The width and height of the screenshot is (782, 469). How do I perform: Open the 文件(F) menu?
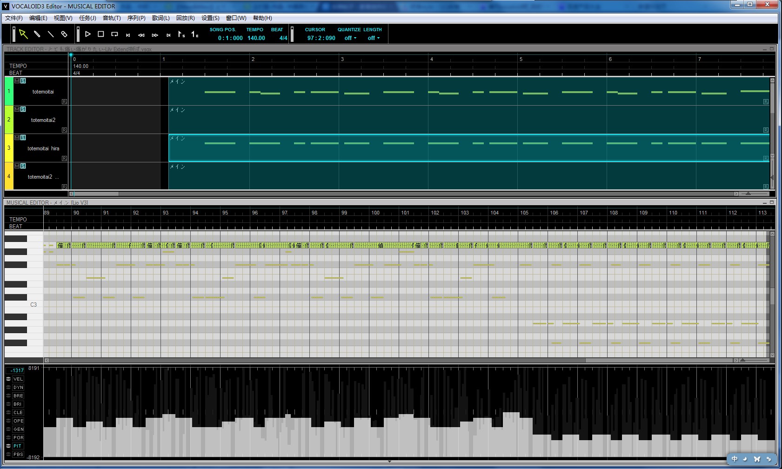tap(14, 18)
